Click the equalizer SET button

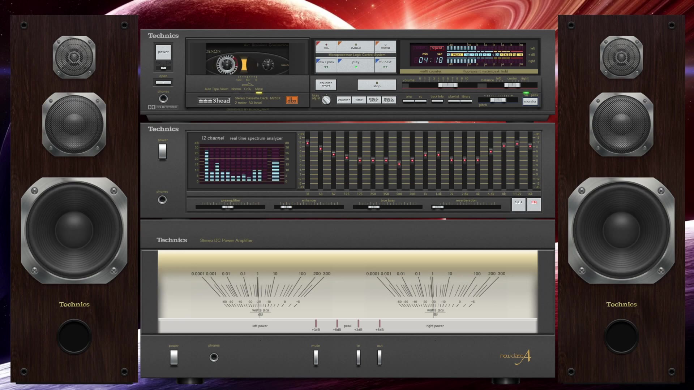pyautogui.click(x=519, y=204)
